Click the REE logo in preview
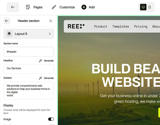 tap(76, 26)
